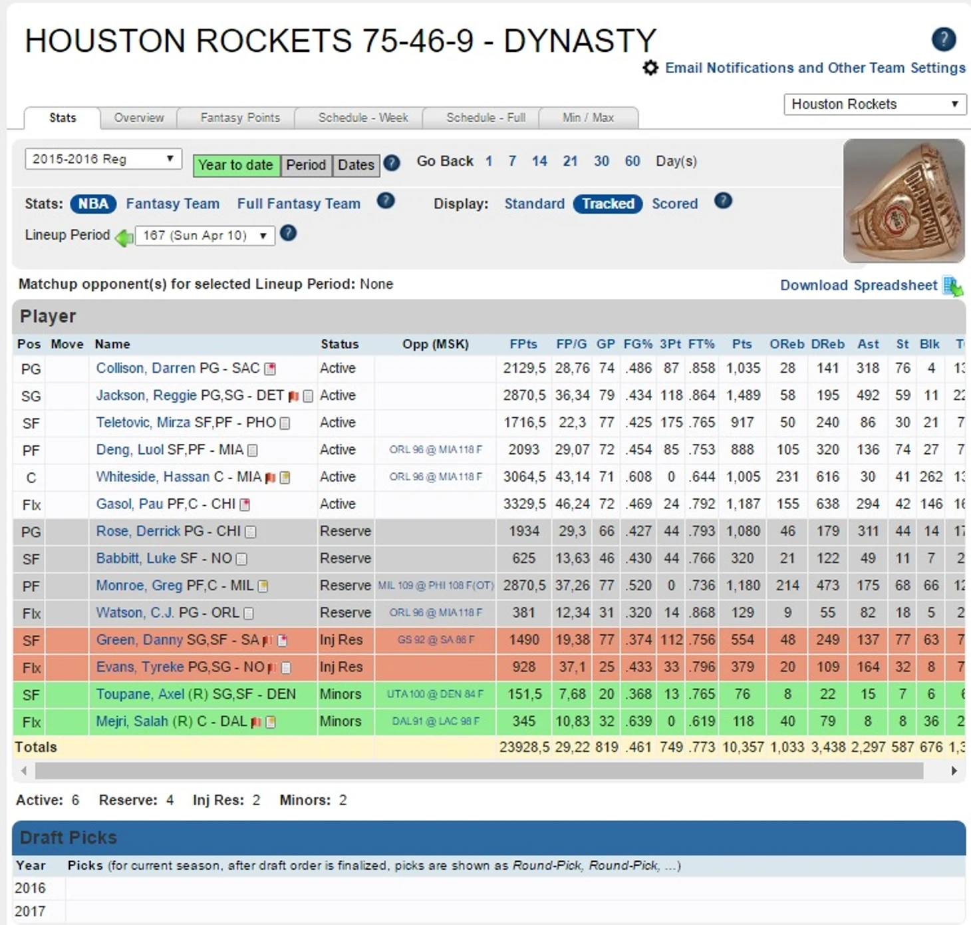Click the green arrow for previous lineup period
Image resolution: width=971 pixels, height=925 pixels.
[124, 237]
